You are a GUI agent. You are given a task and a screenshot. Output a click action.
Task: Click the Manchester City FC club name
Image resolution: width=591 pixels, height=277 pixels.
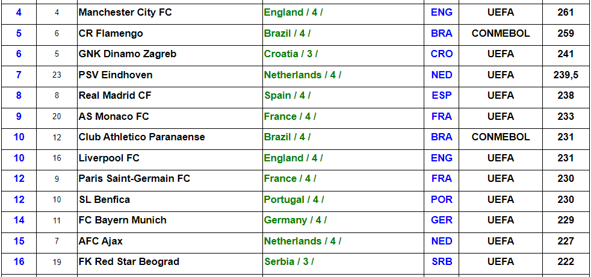pos(125,13)
